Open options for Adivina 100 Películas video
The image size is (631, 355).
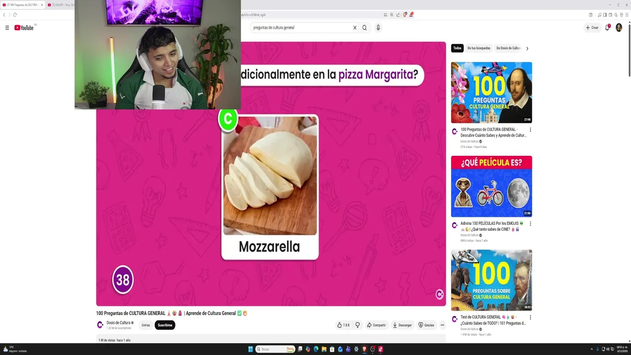(x=530, y=223)
